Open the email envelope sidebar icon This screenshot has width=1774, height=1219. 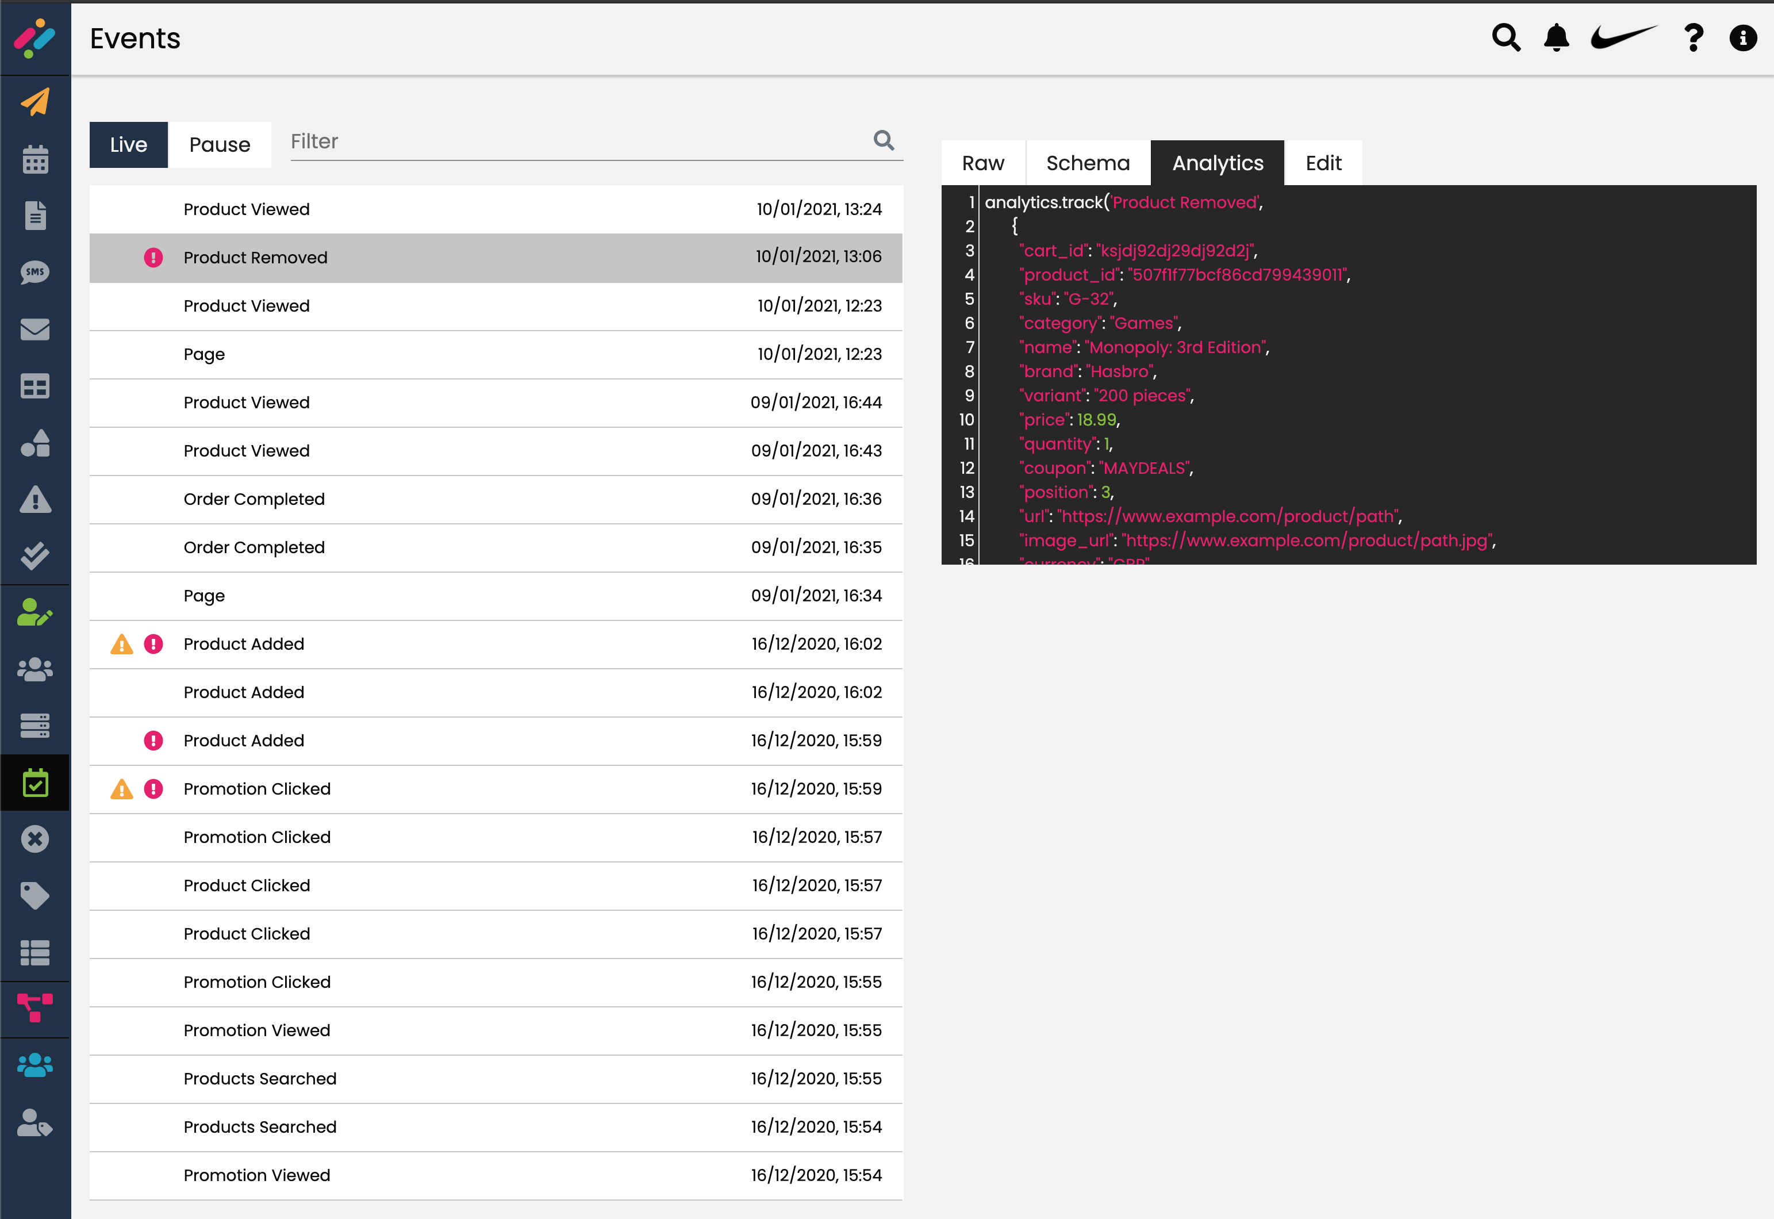click(35, 329)
